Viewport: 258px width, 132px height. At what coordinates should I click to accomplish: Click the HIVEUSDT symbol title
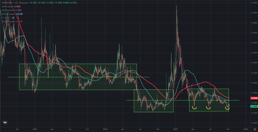coord(7,3)
